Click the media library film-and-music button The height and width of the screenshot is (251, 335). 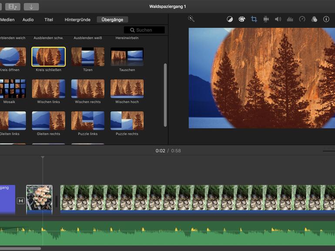pos(13,7)
